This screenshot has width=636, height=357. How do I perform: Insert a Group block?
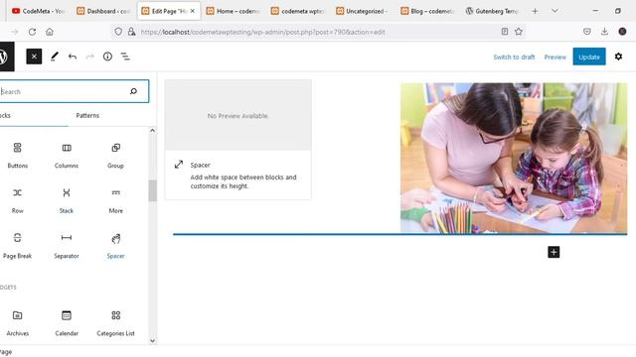pos(115,156)
